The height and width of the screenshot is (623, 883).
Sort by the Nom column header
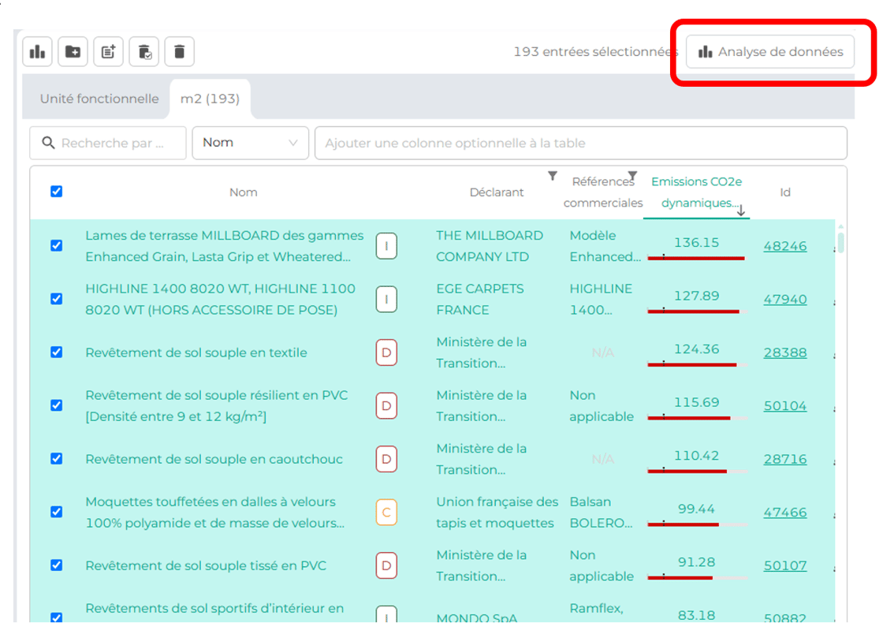pyautogui.click(x=244, y=192)
